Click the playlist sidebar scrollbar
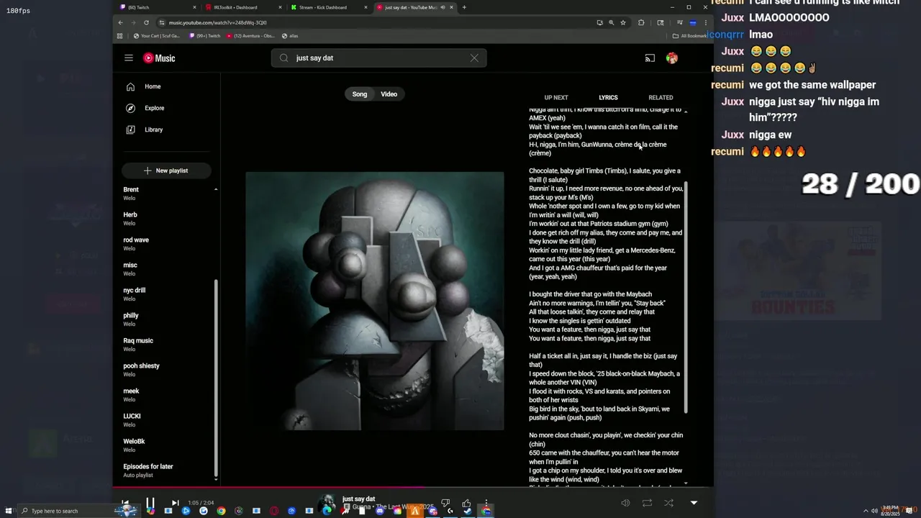The height and width of the screenshot is (518, 921). point(216,378)
